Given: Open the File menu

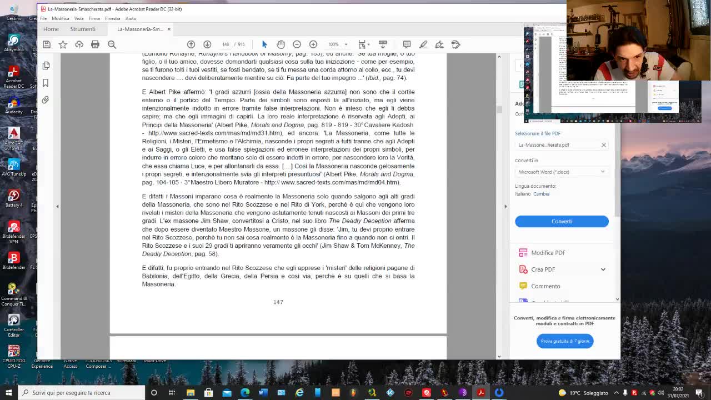Looking at the screenshot, I should pos(43,18).
